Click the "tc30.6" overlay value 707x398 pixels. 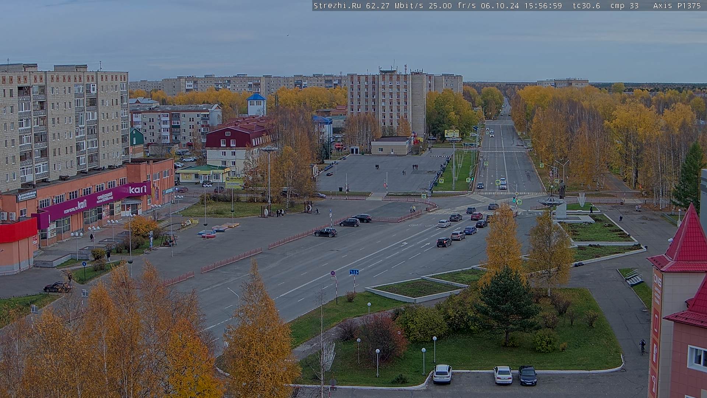click(586, 6)
